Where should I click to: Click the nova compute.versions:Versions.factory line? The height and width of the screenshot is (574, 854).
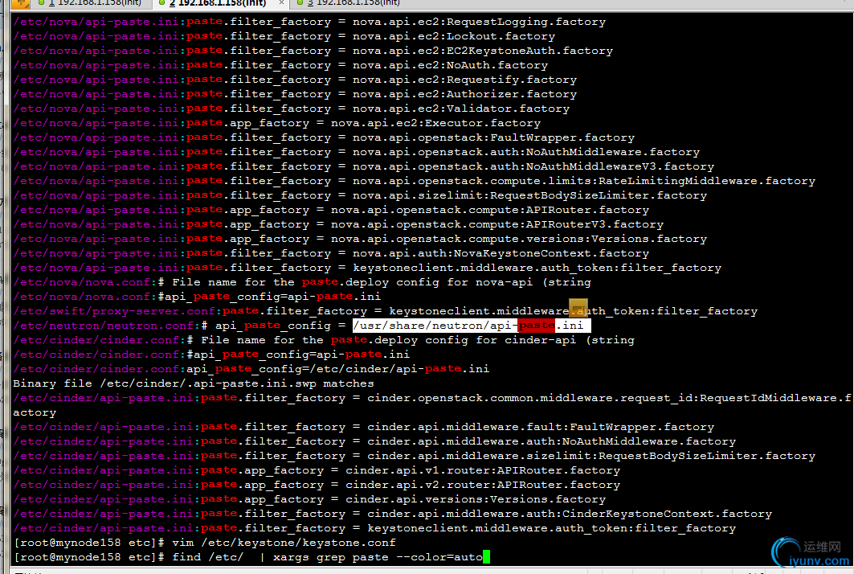(360, 239)
